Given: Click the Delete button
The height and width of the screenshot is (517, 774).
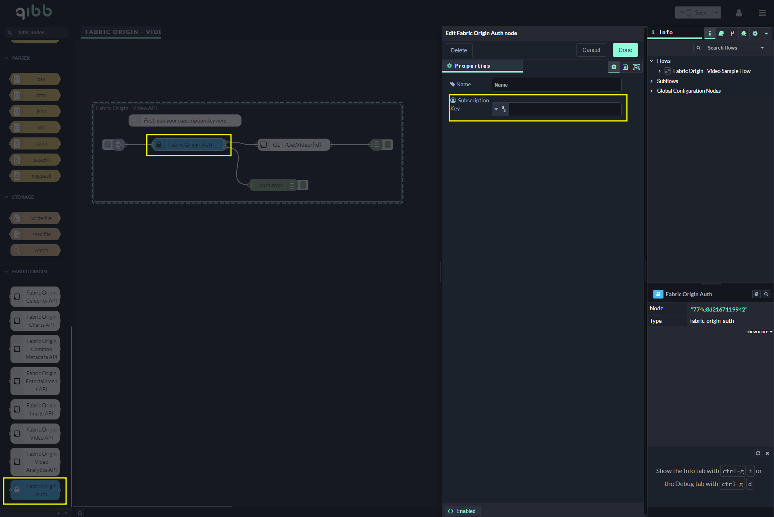Looking at the screenshot, I should (458, 50).
